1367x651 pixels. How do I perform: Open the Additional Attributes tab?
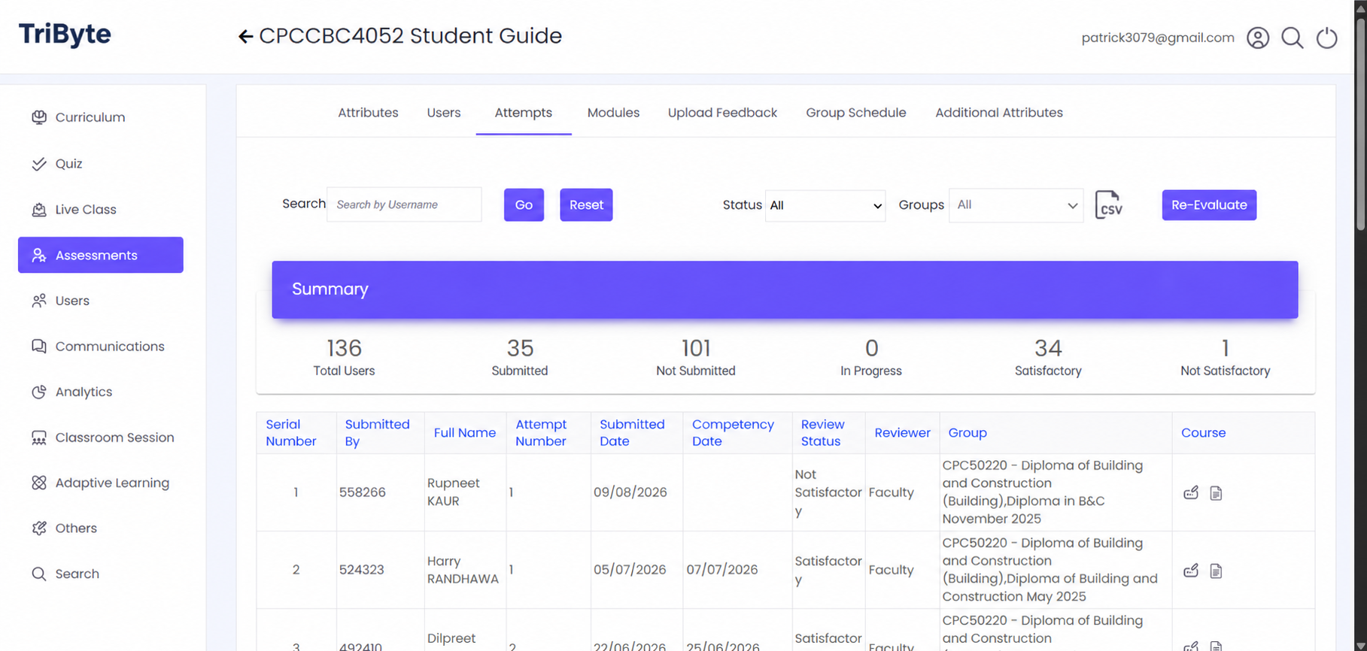pos(999,113)
